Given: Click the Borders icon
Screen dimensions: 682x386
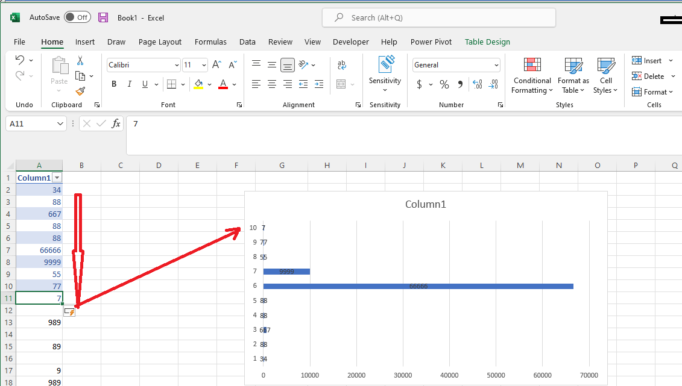Looking at the screenshot, I should 172,84.
